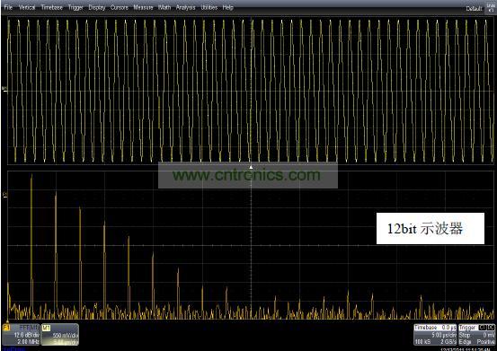The image size is (497, 351).
Task: Open the Timebase menu
Action: 51,7
